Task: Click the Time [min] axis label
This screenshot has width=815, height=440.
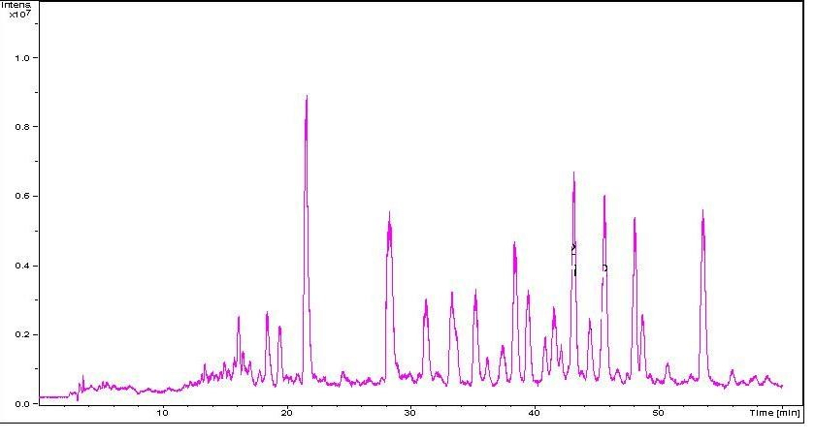Action: tap(774, 413)
